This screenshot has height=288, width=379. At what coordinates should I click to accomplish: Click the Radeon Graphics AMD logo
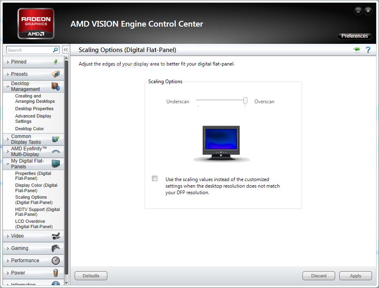click(x=36, y=23)
